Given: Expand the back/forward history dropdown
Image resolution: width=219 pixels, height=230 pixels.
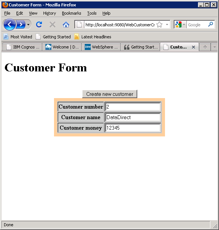Looking at the screenshot, I should tap(28, 24).
